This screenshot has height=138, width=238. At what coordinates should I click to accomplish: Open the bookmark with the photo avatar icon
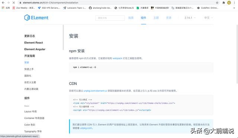(160, 8)
